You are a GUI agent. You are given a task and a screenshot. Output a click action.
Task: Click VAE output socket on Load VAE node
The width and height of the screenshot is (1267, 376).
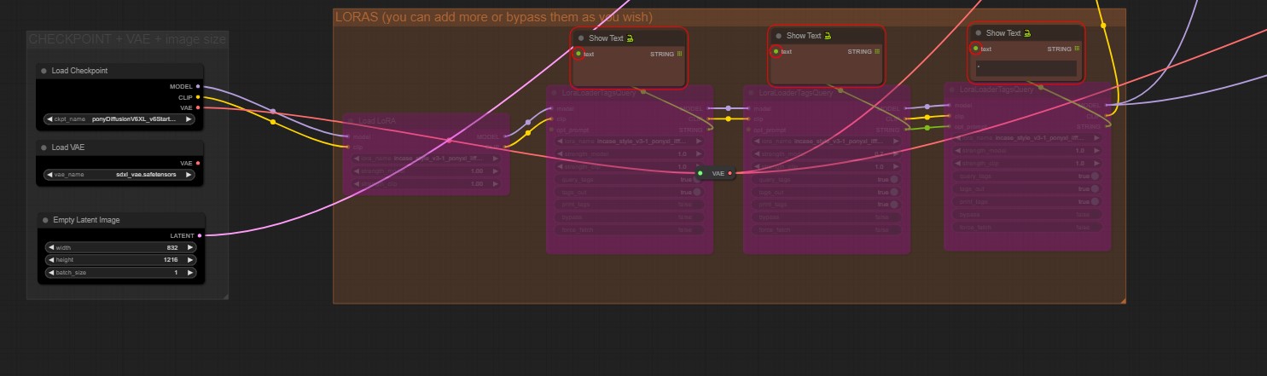coord(198,163)
